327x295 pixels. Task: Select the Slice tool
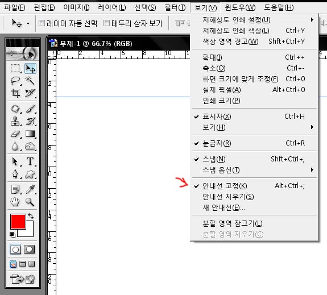30,93
